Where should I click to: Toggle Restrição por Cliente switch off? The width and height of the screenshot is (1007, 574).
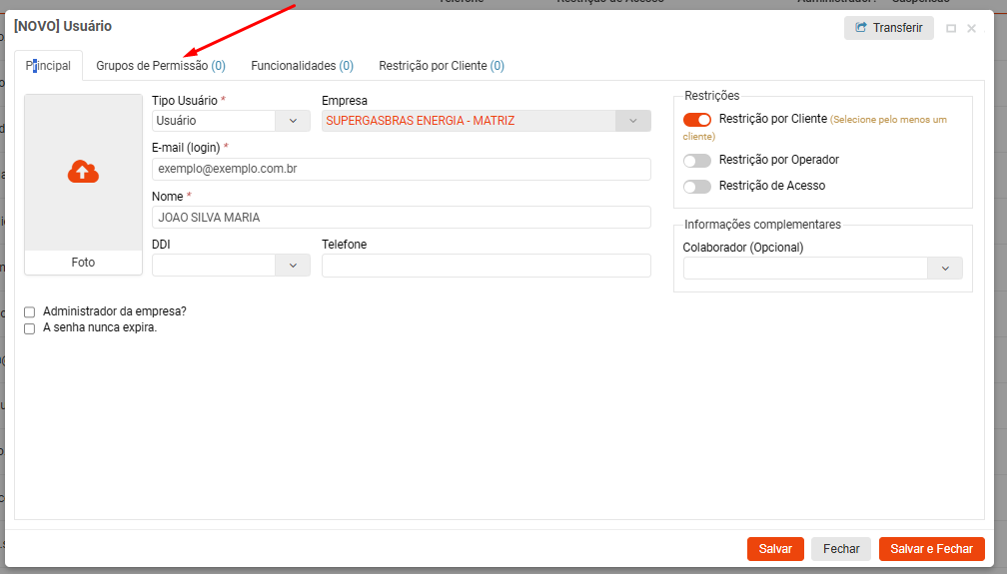coord(697,120)
